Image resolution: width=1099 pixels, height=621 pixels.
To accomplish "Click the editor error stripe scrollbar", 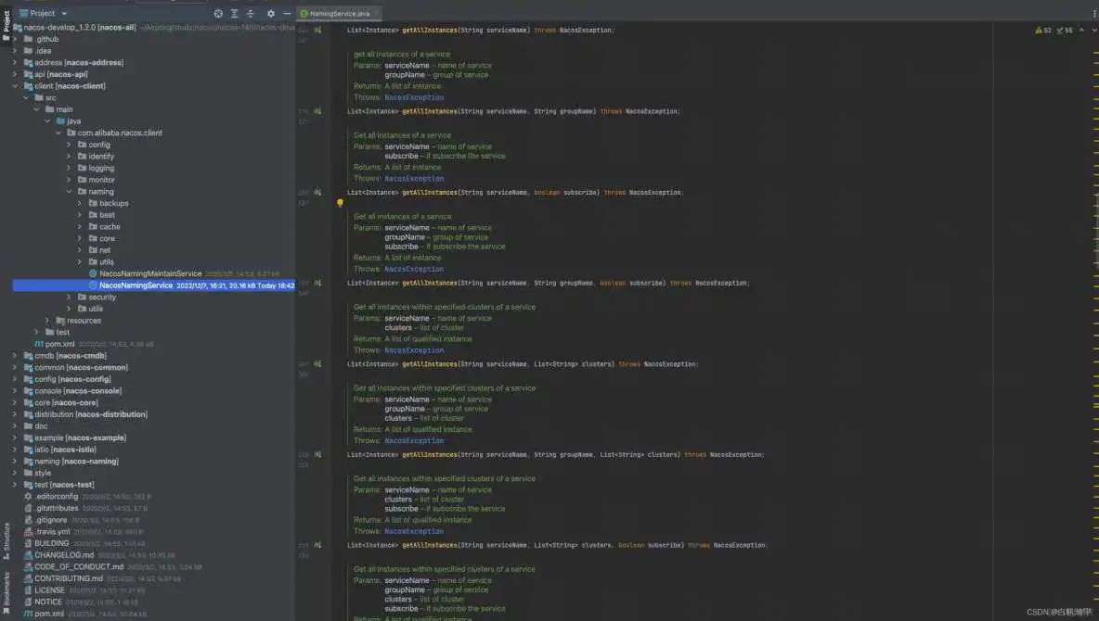I will [1095, 322].
